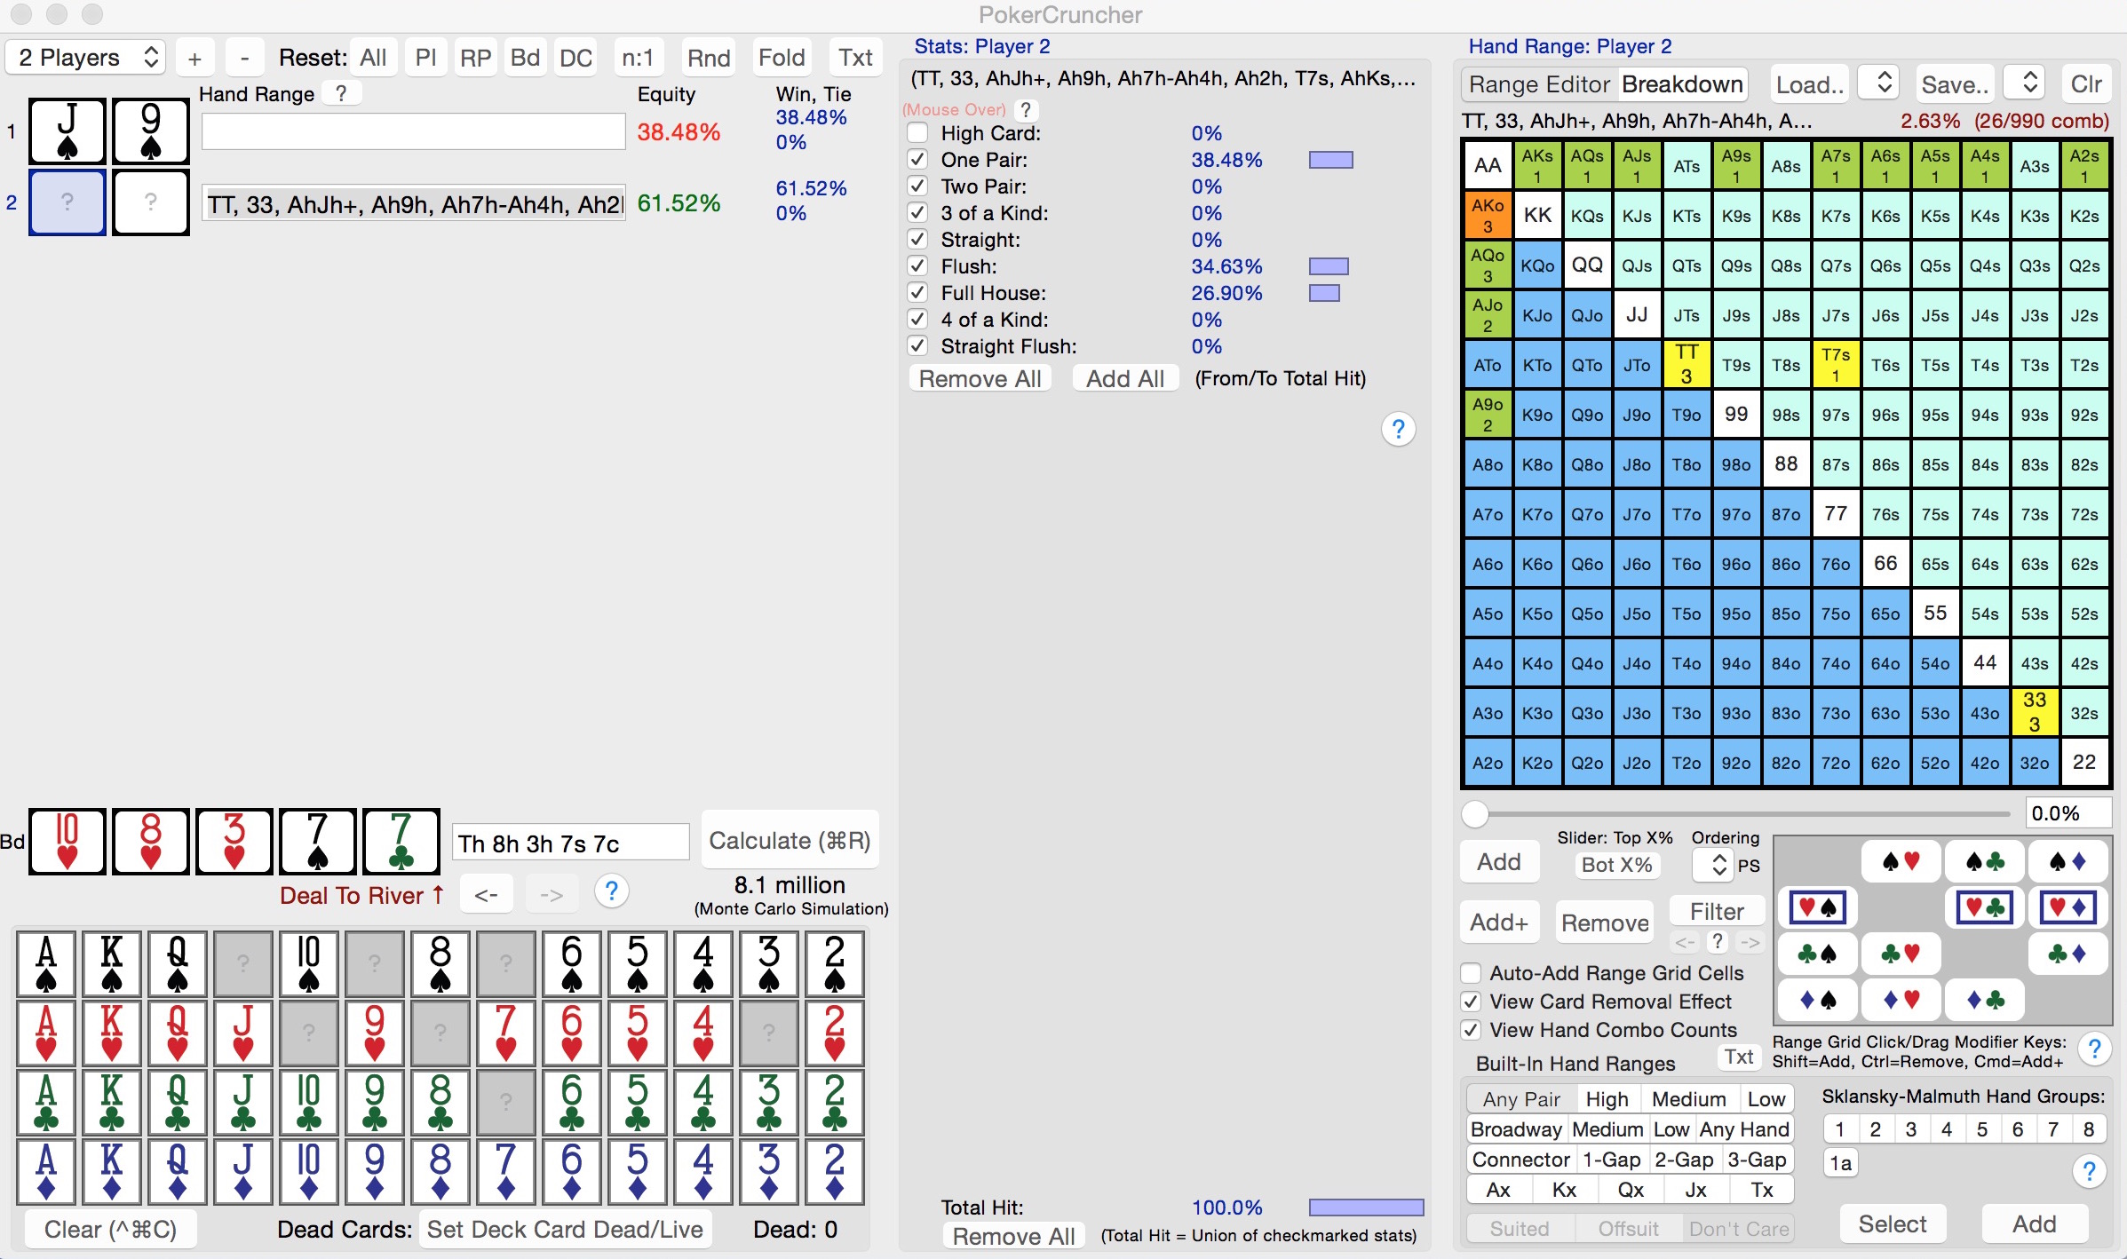
Task: Choose the Connector built-in range
Action: 1521,1160
